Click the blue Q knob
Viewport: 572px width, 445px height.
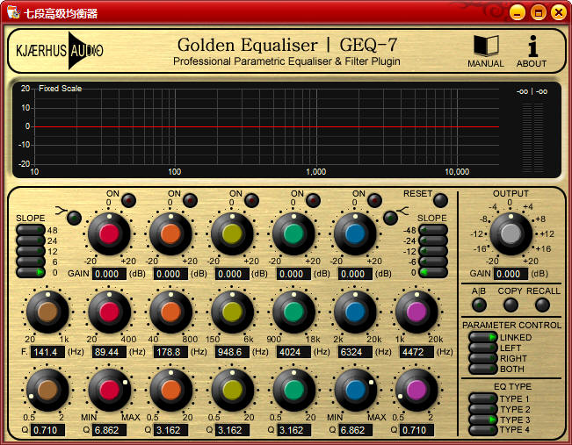point(355,390)
